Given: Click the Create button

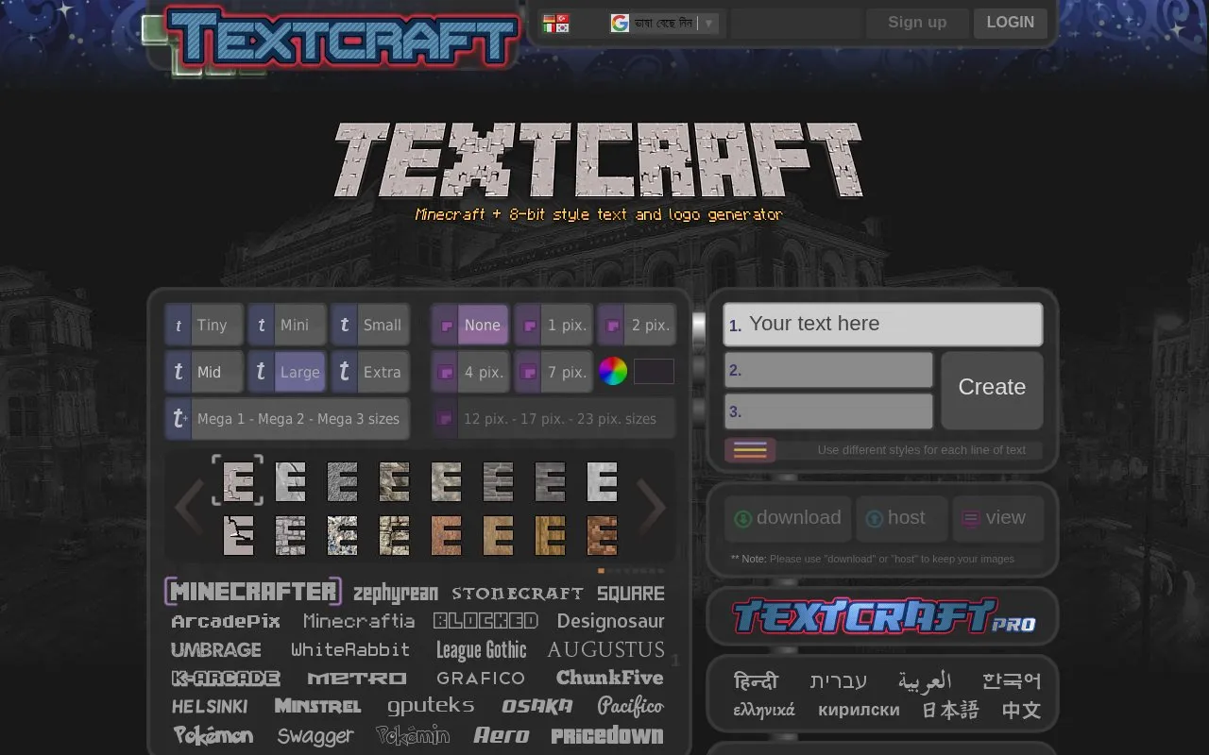Looking at the screenshot, I should pyautogui.click(x=992, y=391).
